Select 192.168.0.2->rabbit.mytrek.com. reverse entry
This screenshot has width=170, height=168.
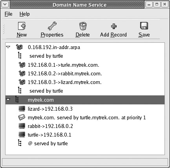65,74
